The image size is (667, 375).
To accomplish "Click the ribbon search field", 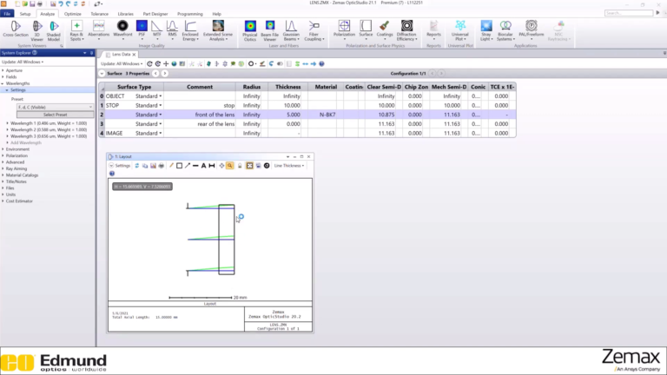I will [x=629, y=13].
